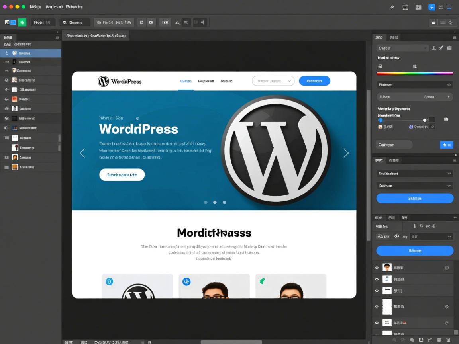The image size is (459, 344).
Task: Click the lock icon on the top layer row
Action: (447, 268)
